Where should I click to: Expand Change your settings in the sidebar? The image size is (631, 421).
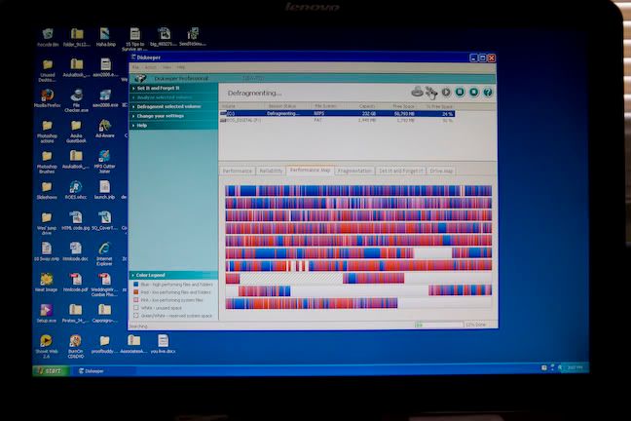(x=160, y=116)
